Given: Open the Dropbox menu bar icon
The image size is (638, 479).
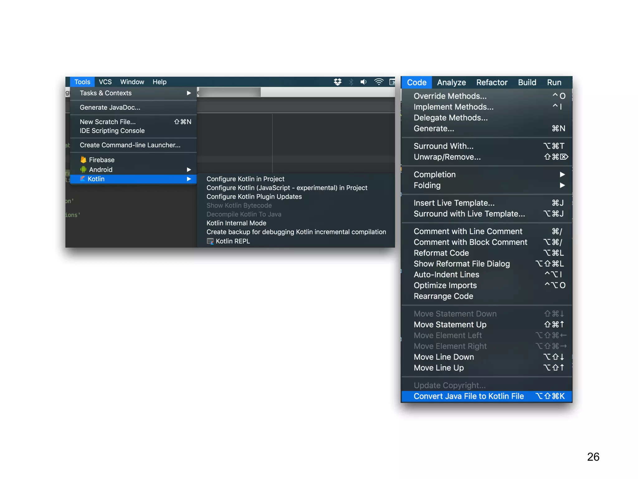Looking at the screenshot, I should coord(338,82).
